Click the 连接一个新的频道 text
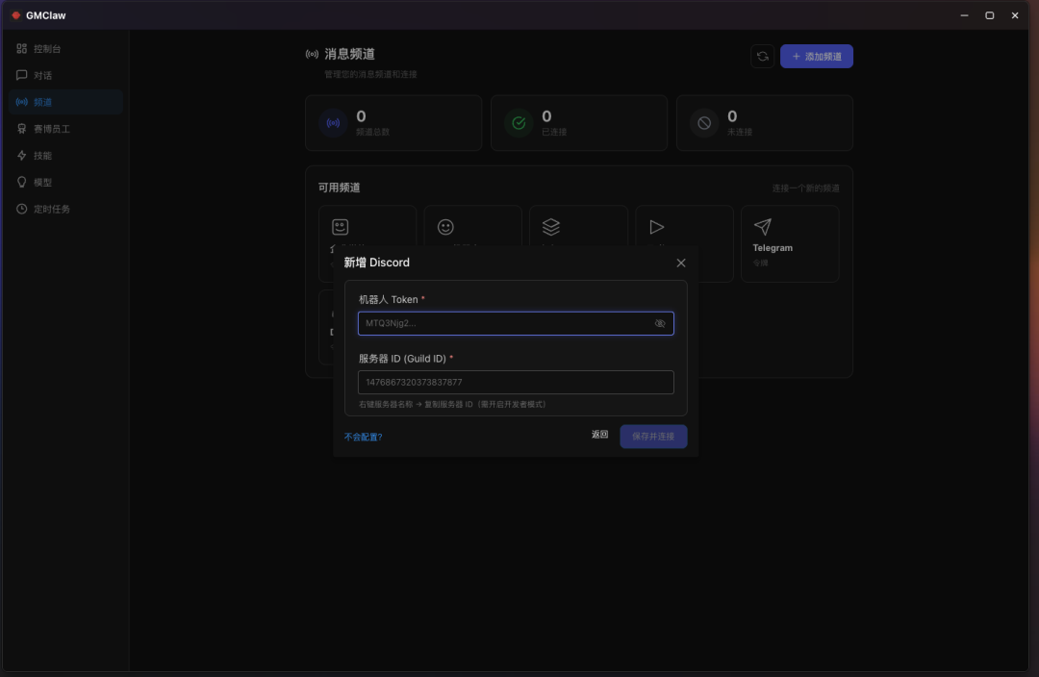1039x677 pixels. 805,188
